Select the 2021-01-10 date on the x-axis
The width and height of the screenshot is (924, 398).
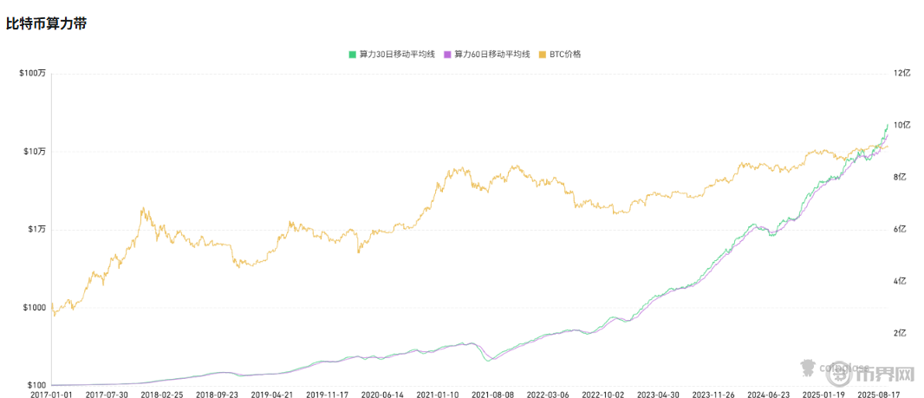point(438,394)
